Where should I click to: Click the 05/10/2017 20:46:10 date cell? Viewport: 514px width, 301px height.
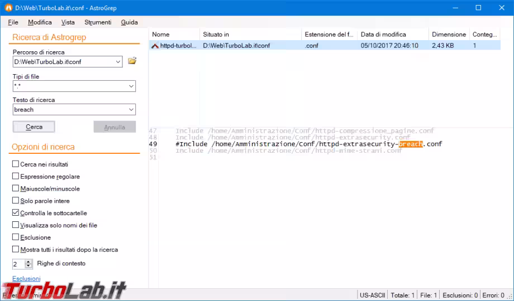point(389,46)
